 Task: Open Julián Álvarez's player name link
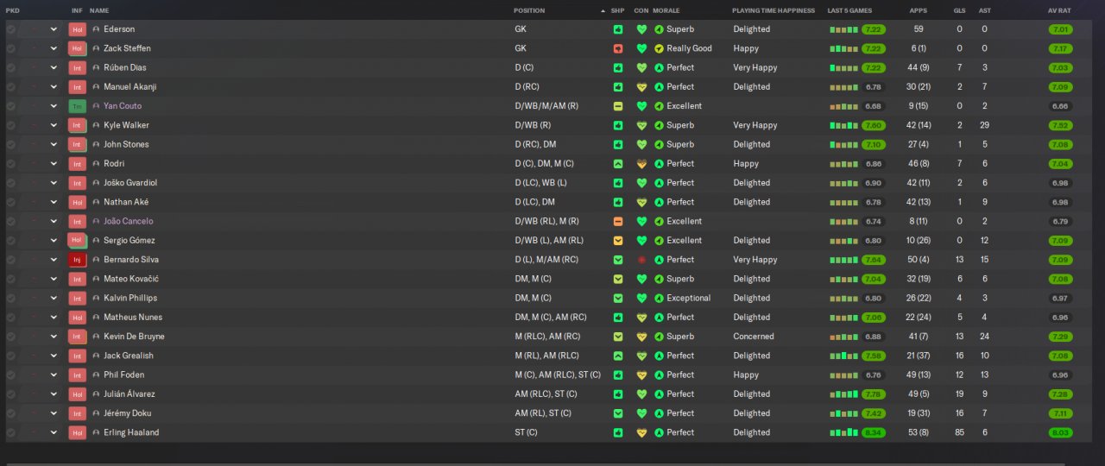click(129, 394)
